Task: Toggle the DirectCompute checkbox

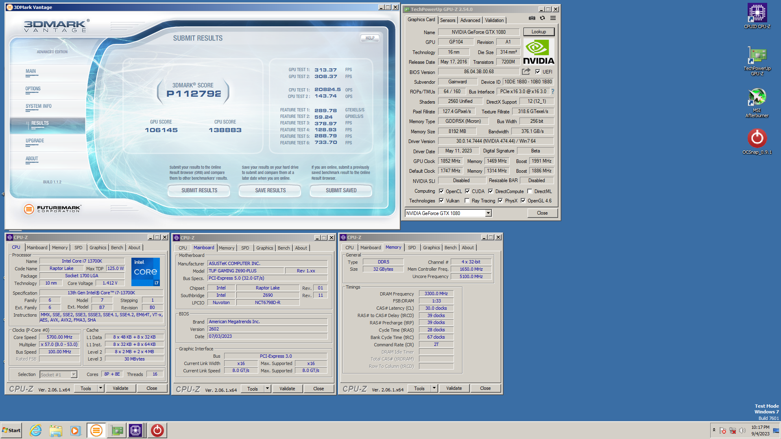Action: point(491,191)
